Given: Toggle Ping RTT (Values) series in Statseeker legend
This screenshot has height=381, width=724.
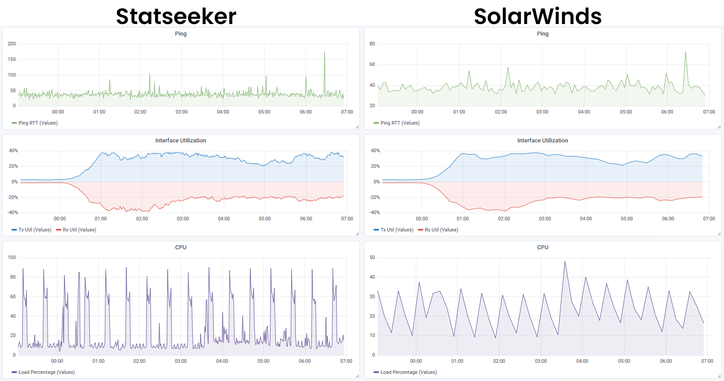Looking at the screenshot, I should (x=38, y=123).
